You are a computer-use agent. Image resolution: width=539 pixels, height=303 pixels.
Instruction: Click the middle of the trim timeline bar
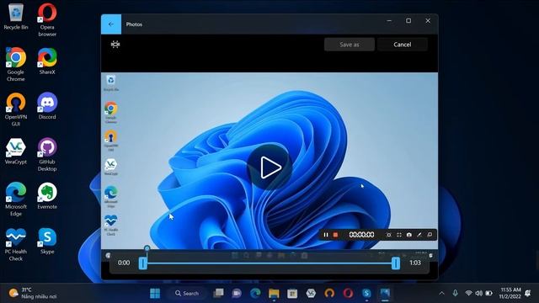click(x=269, y=263)
